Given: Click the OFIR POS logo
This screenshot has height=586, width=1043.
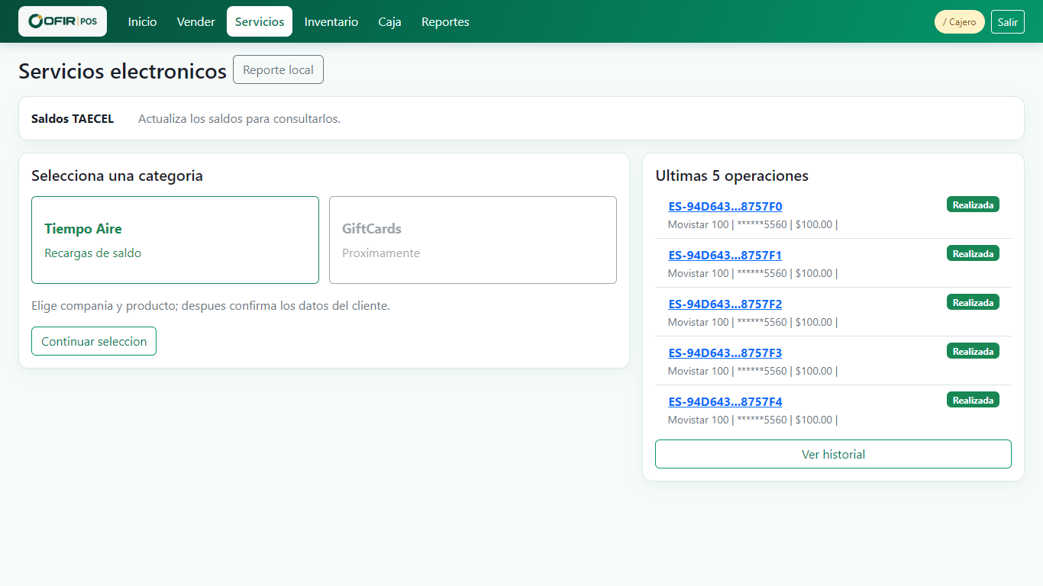Looking at the screenshot, I should 63,21.
